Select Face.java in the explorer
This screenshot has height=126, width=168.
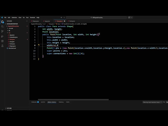(x=12, y=39)
